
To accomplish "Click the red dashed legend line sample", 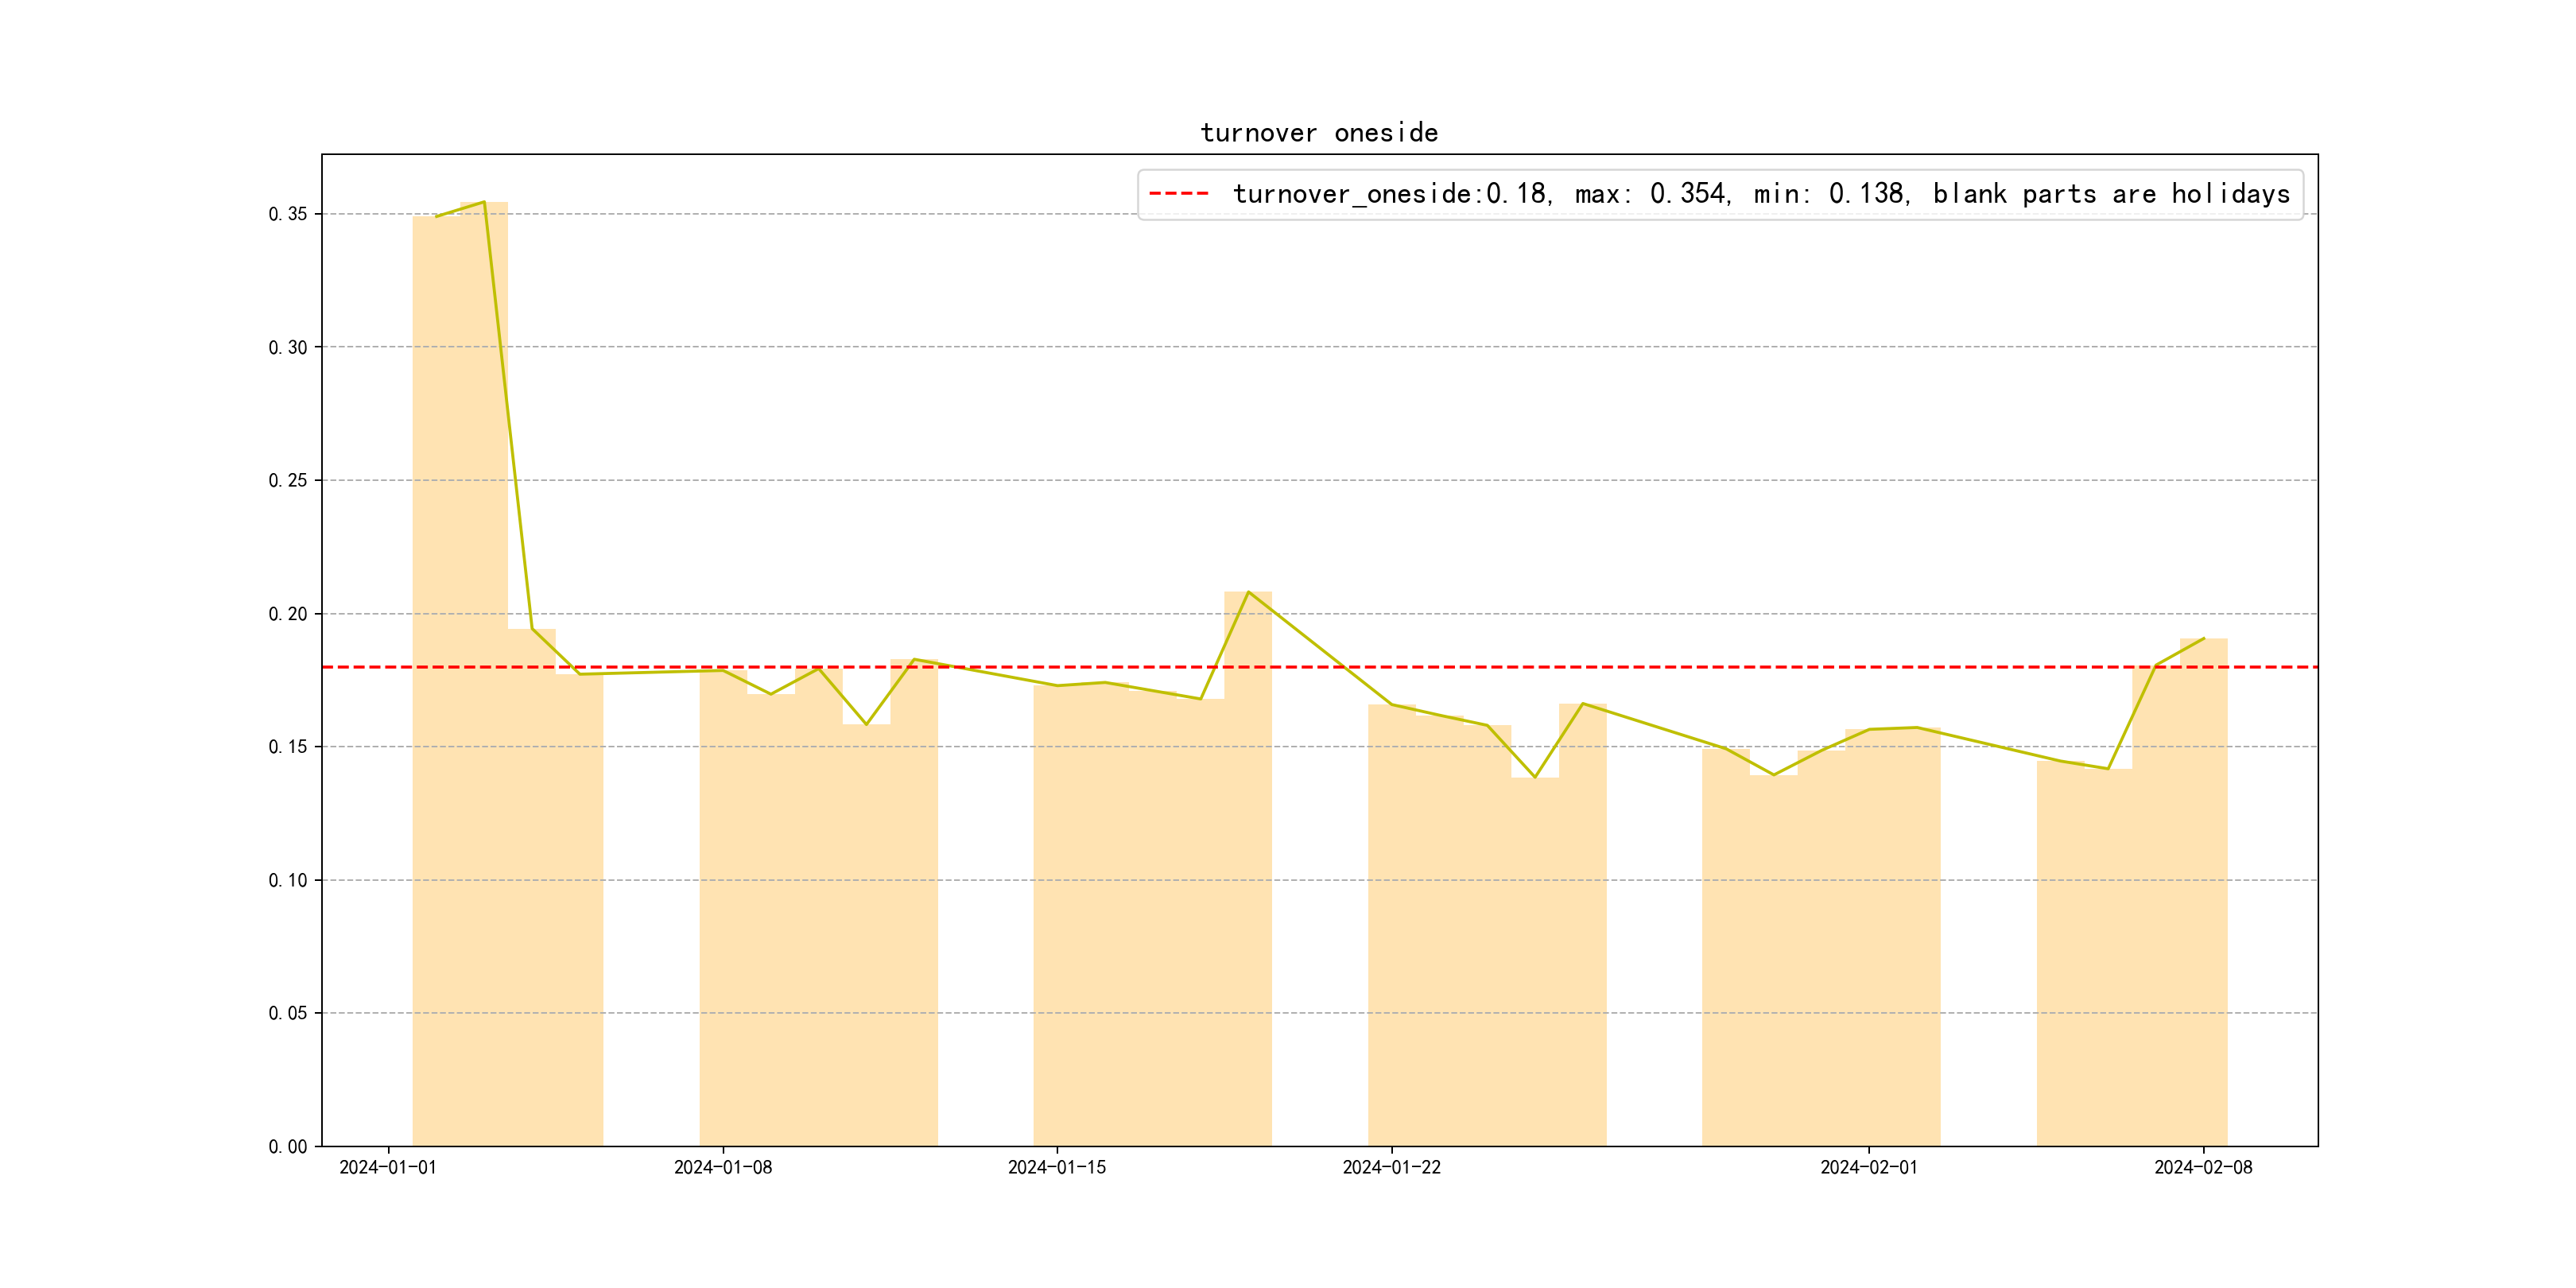I will [x=1178, y=193].
